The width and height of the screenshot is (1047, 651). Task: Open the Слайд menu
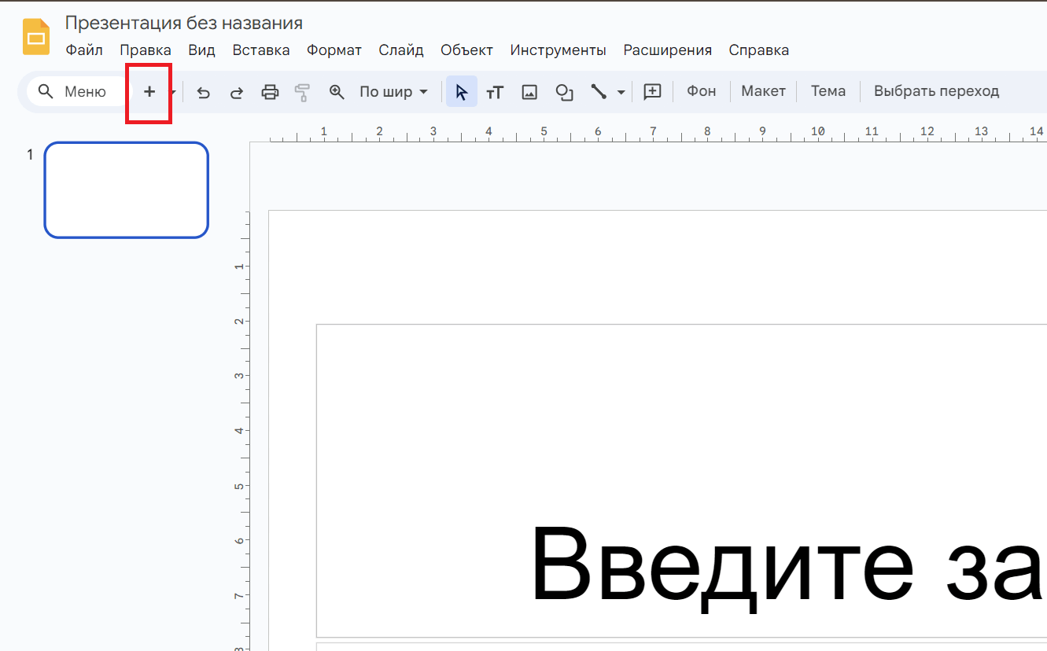[x=401, y=50]
